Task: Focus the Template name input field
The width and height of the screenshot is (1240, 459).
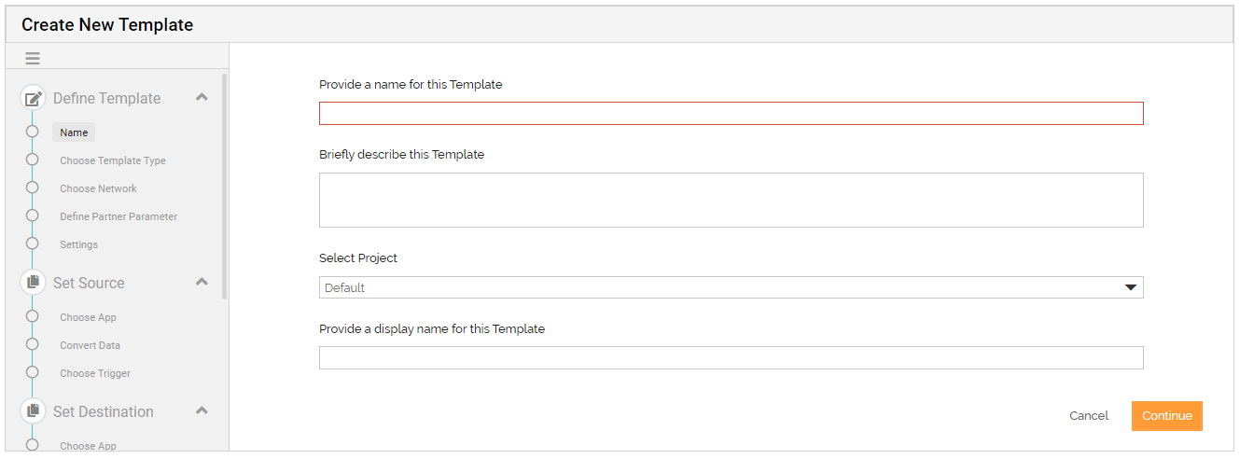Action: coord(731,114)
